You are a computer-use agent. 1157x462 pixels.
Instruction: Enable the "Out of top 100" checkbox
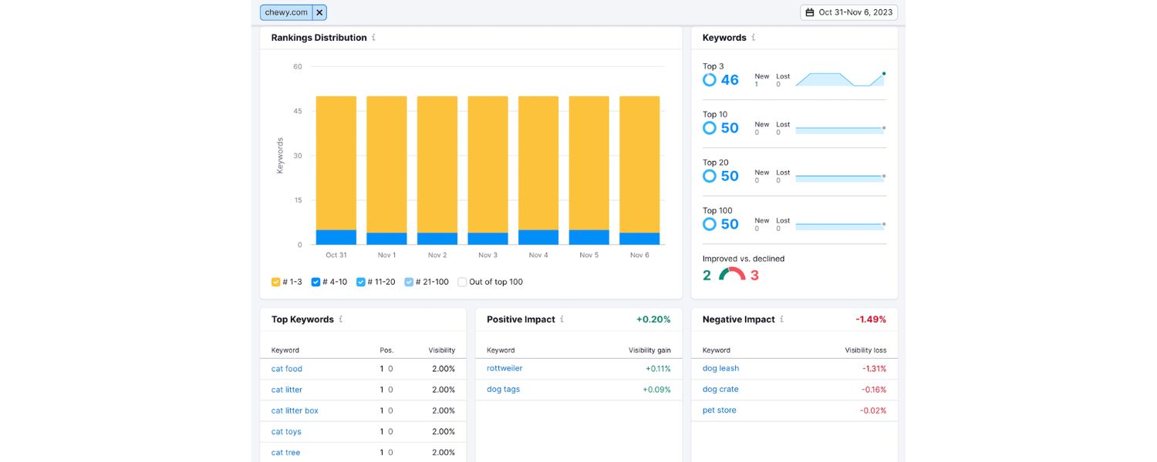coord(461,282)
